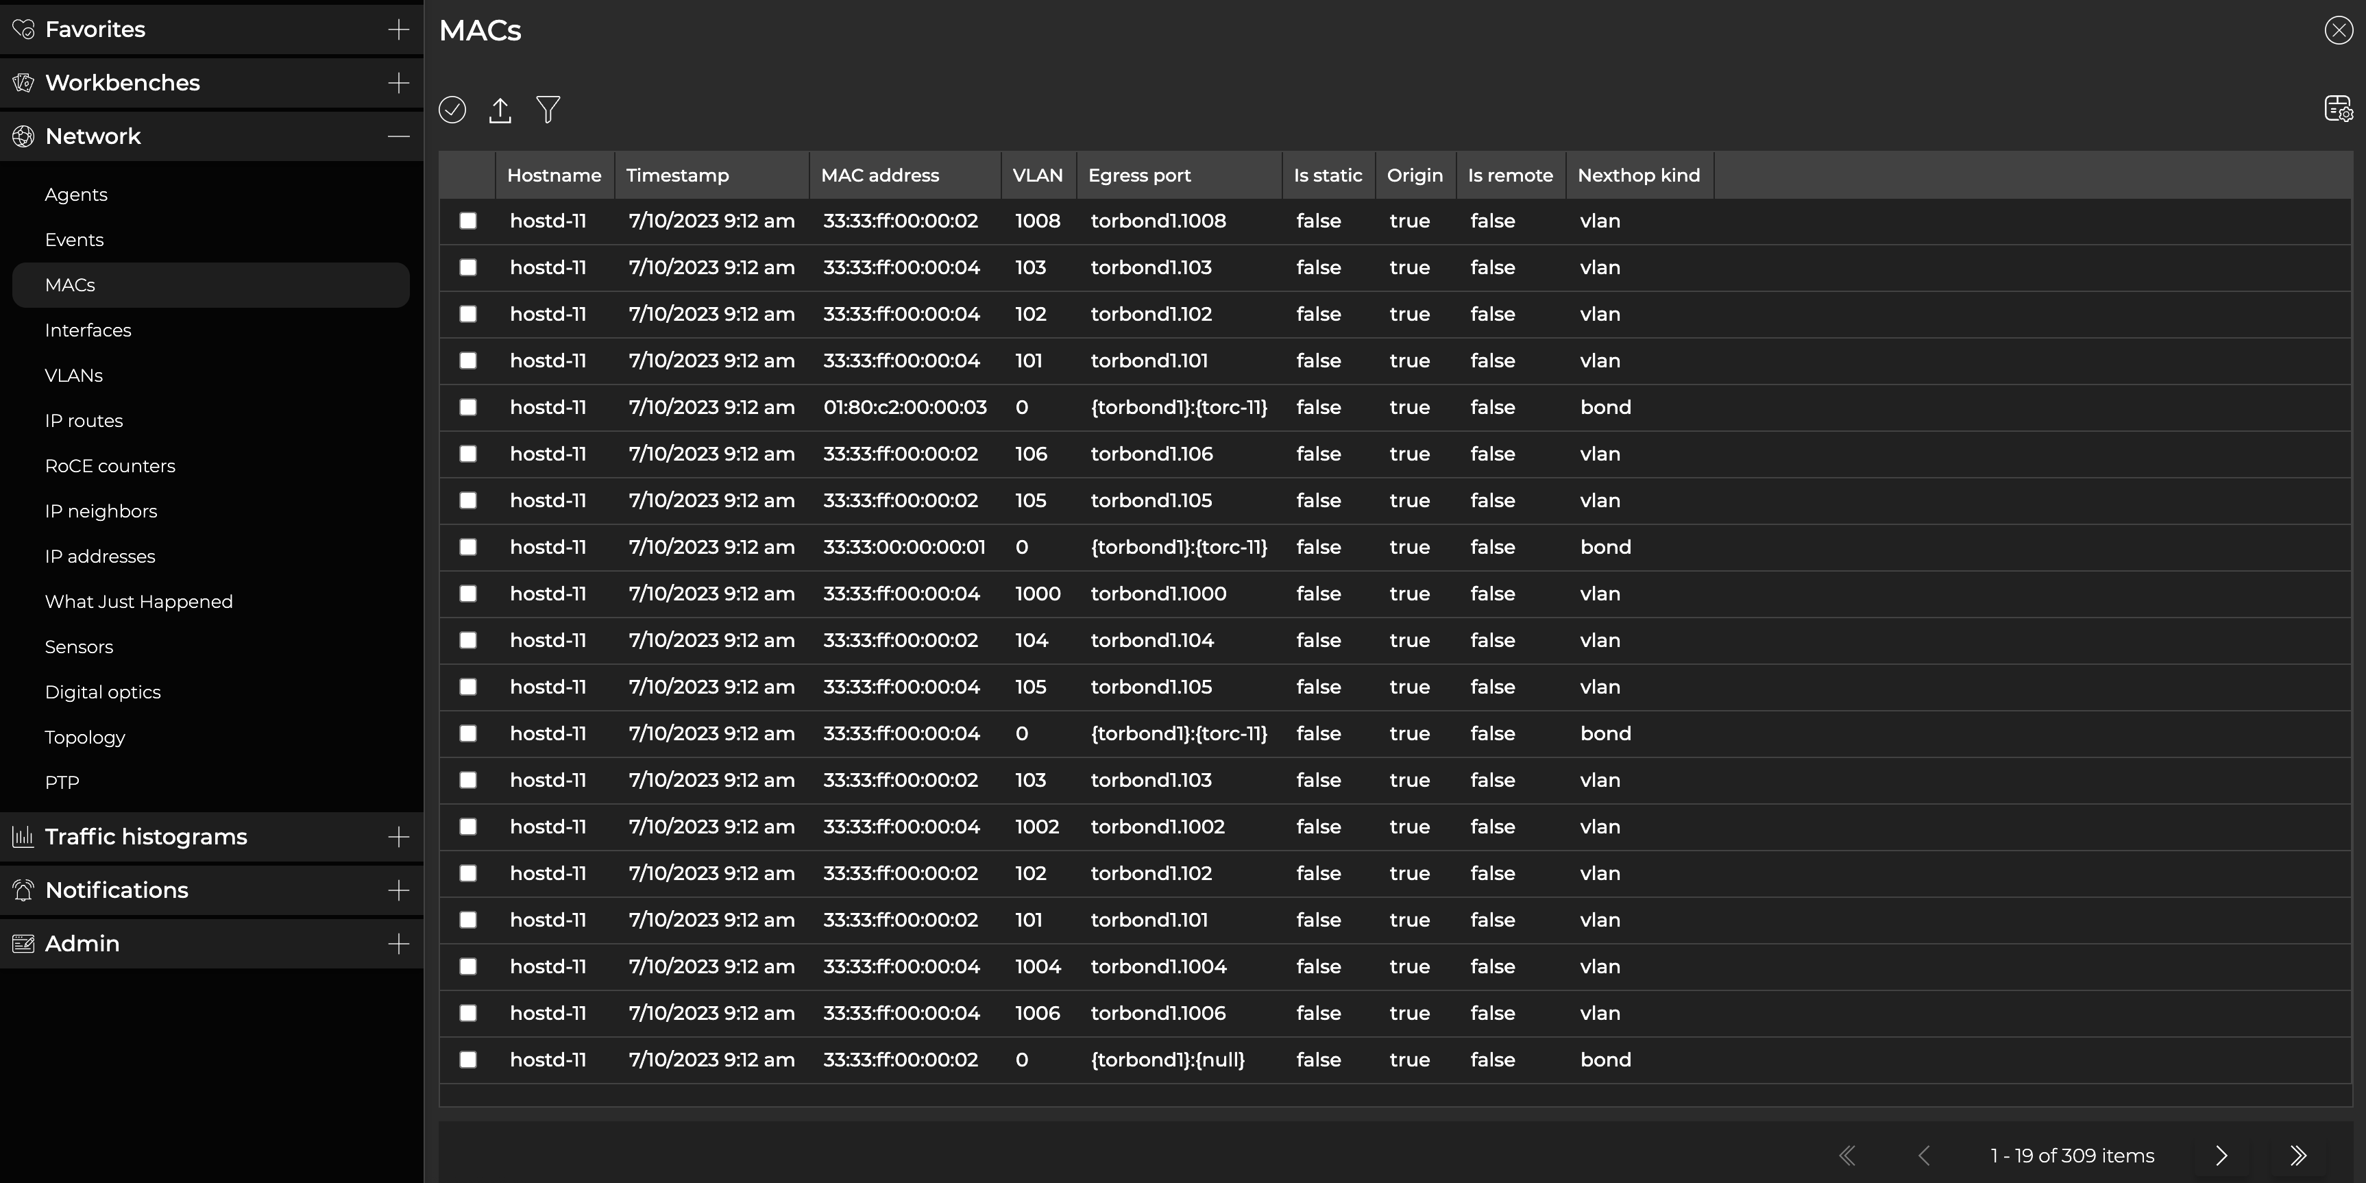Click the Favorites heart icon in sidebar

pyautogui.click(x=24, y=29)
